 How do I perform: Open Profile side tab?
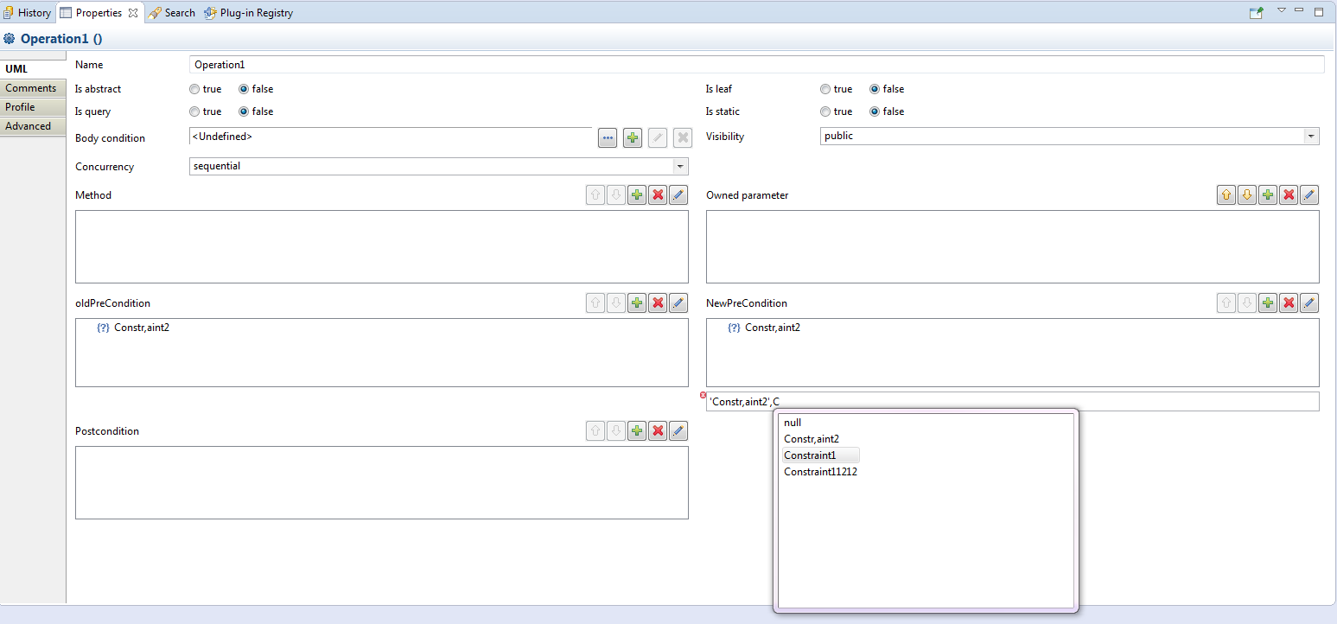(33, 107)
